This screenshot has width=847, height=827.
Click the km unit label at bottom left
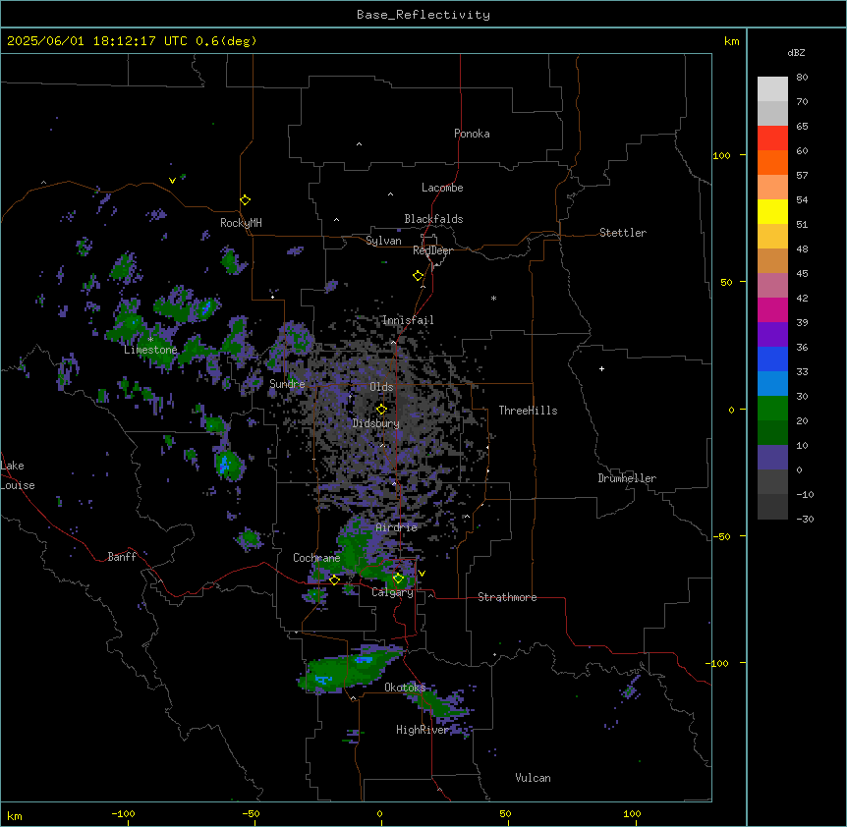click(14, 816)
